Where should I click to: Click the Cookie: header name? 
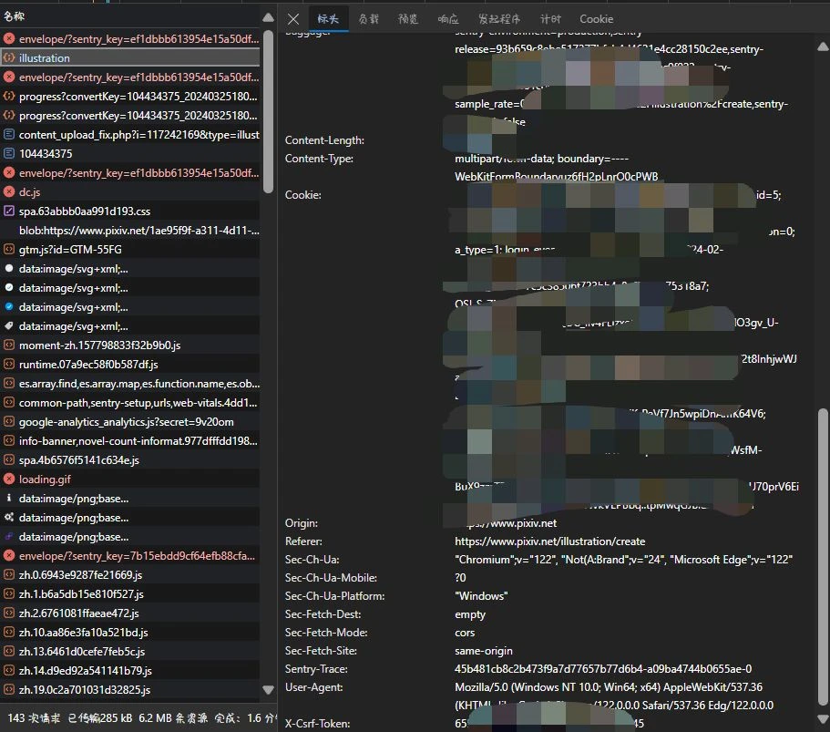303,195
